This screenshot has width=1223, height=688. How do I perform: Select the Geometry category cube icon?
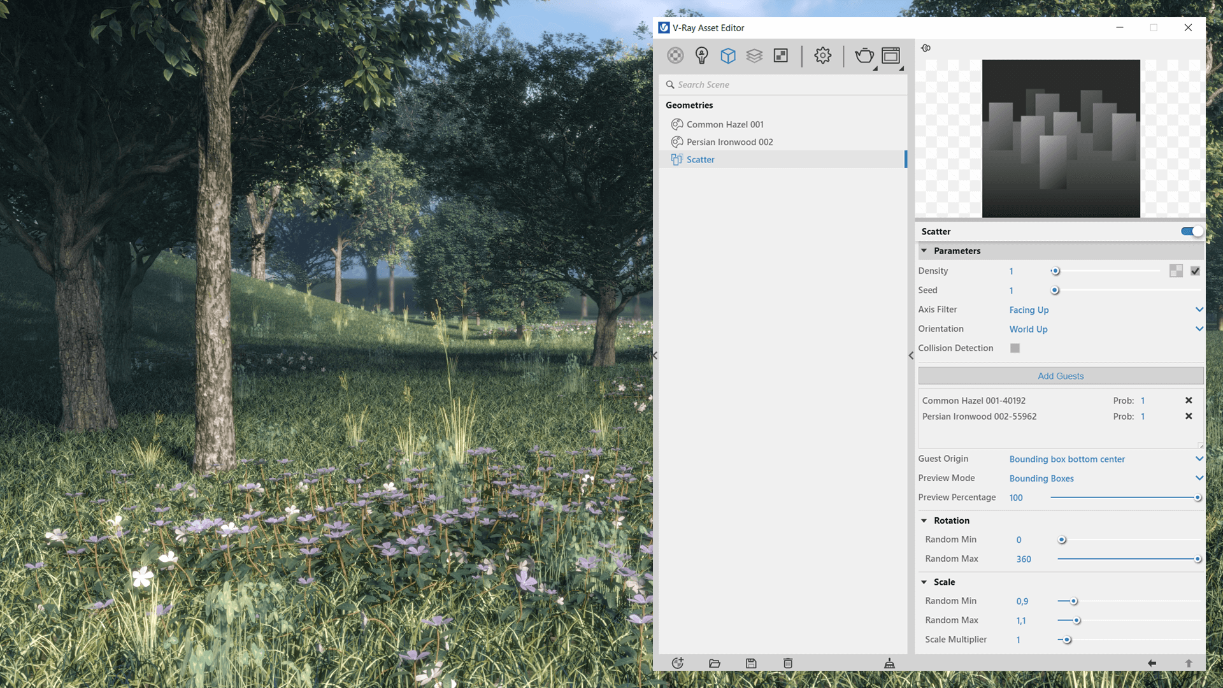[728, 55]
